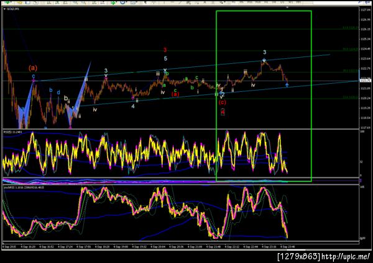This screenshot has width=373, height=263.
Task: Click price level 1123.64 on the scale
Action: 366,59
